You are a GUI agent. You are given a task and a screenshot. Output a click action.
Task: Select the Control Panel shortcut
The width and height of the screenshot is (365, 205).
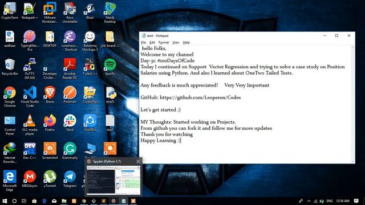click(10, 125)
